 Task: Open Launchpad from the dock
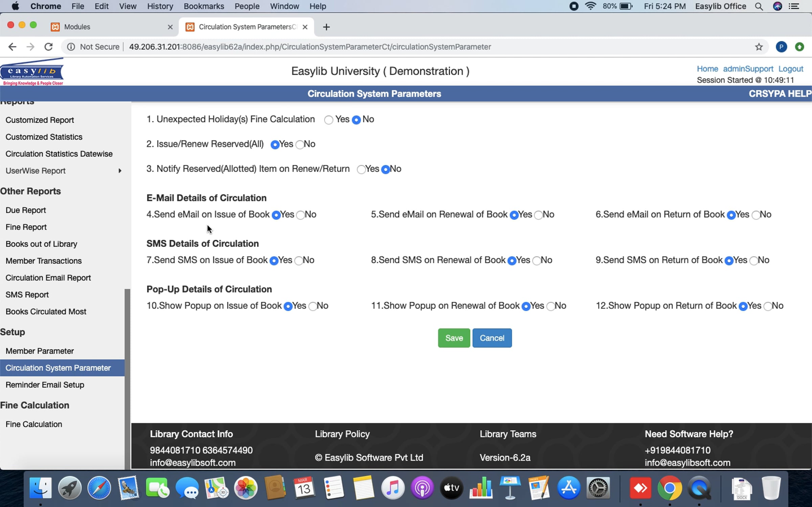click(x=70, y=488)
